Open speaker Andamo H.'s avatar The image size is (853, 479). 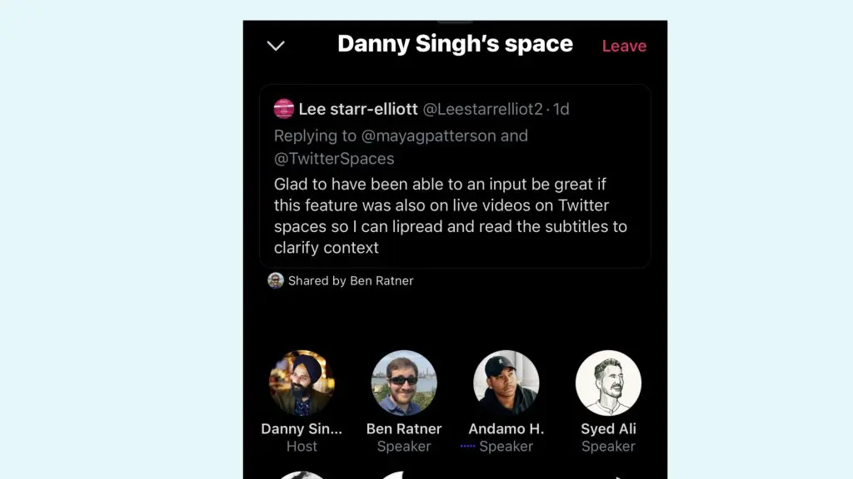506,383
